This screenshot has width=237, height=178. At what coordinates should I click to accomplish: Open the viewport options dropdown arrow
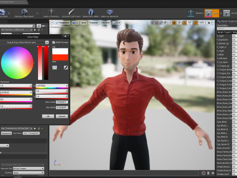[52, 23]
